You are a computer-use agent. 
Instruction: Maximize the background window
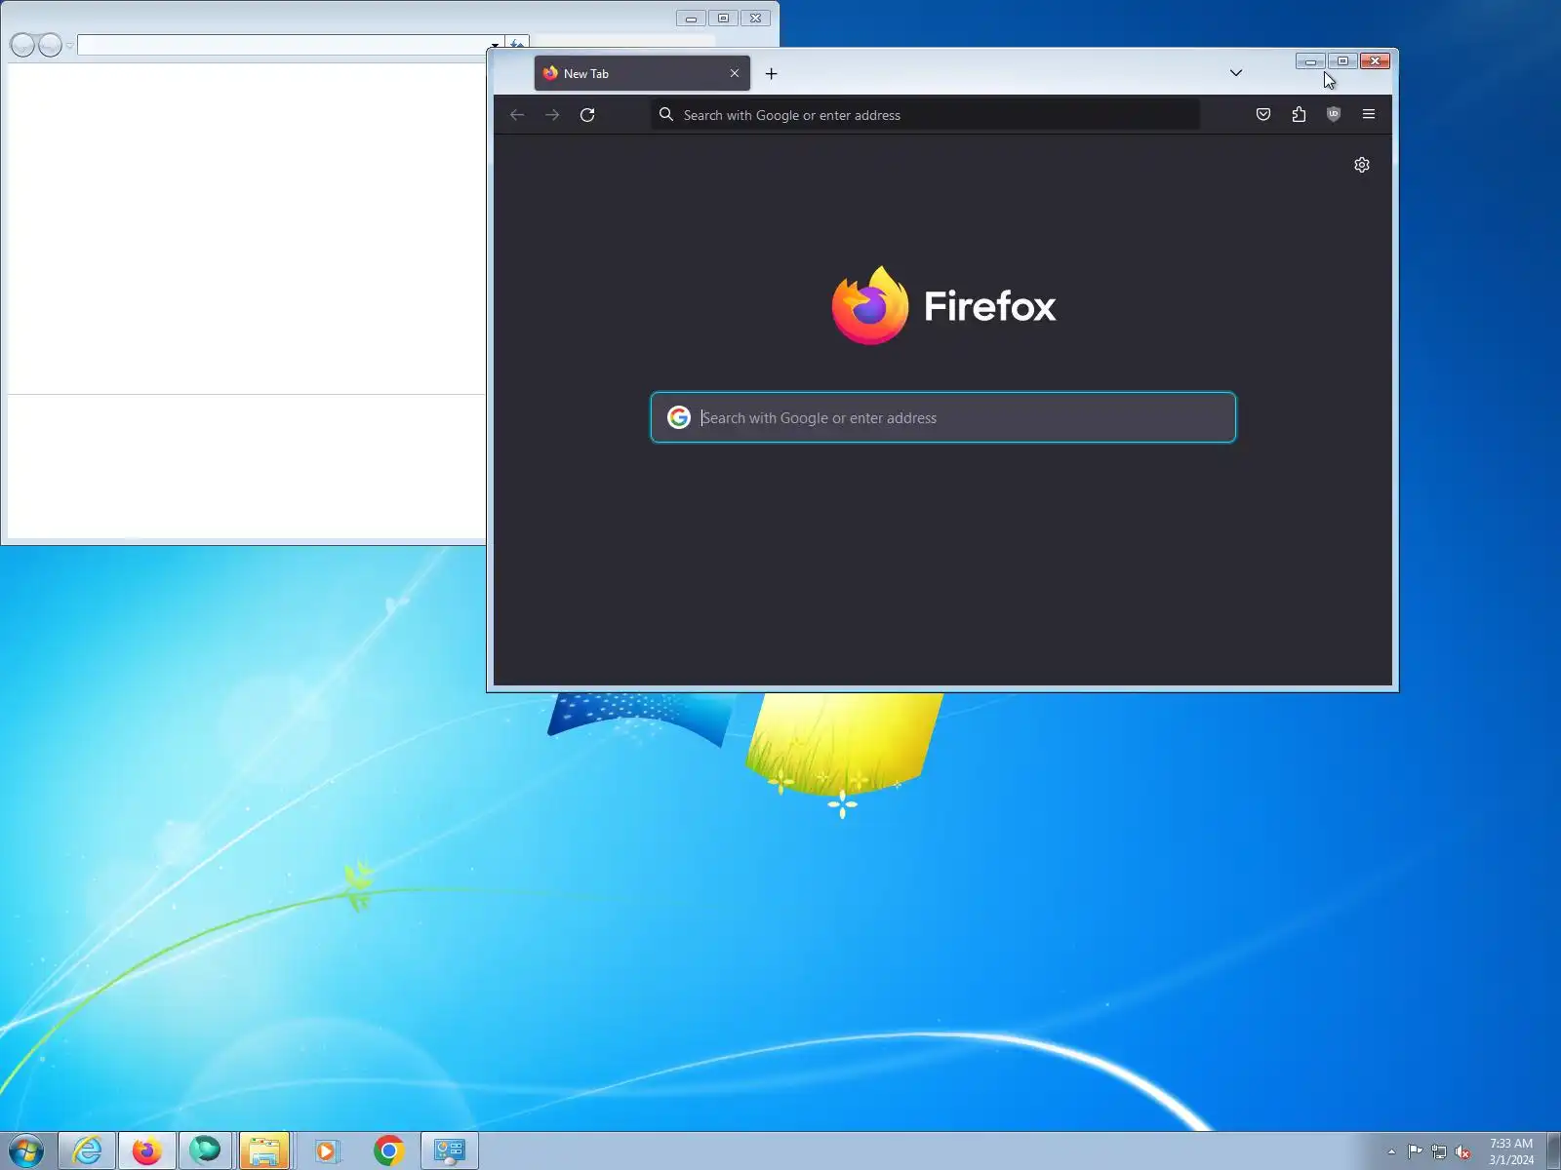(723, 19)
